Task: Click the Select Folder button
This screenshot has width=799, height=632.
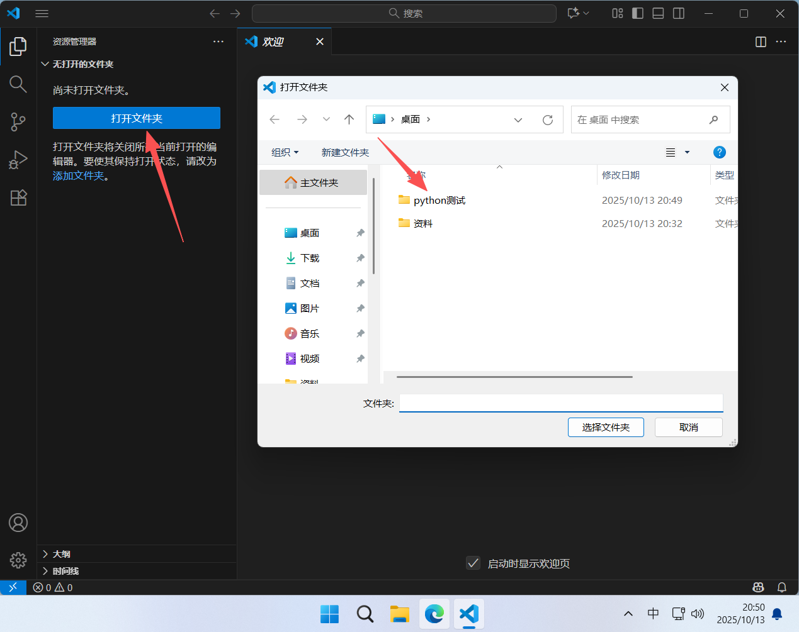Action: coord(606,427)
